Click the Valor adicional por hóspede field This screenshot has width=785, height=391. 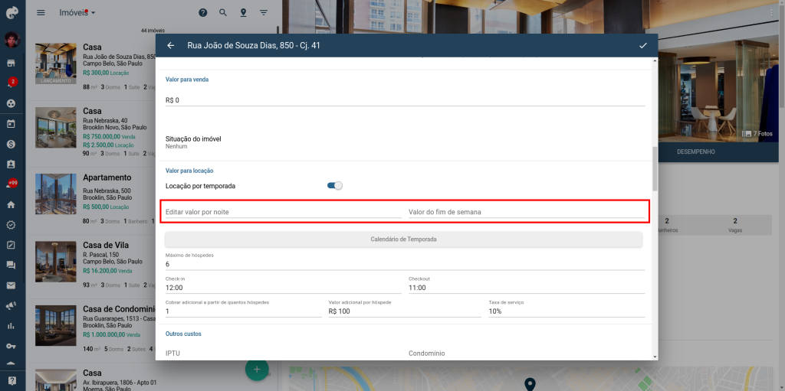click(x=405, y=308)
